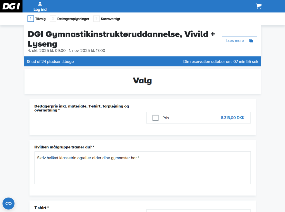Screen dimensions: 285x212
Task: Click the step 1 number box
Action: pyautogui.click(x=31, y=19)
